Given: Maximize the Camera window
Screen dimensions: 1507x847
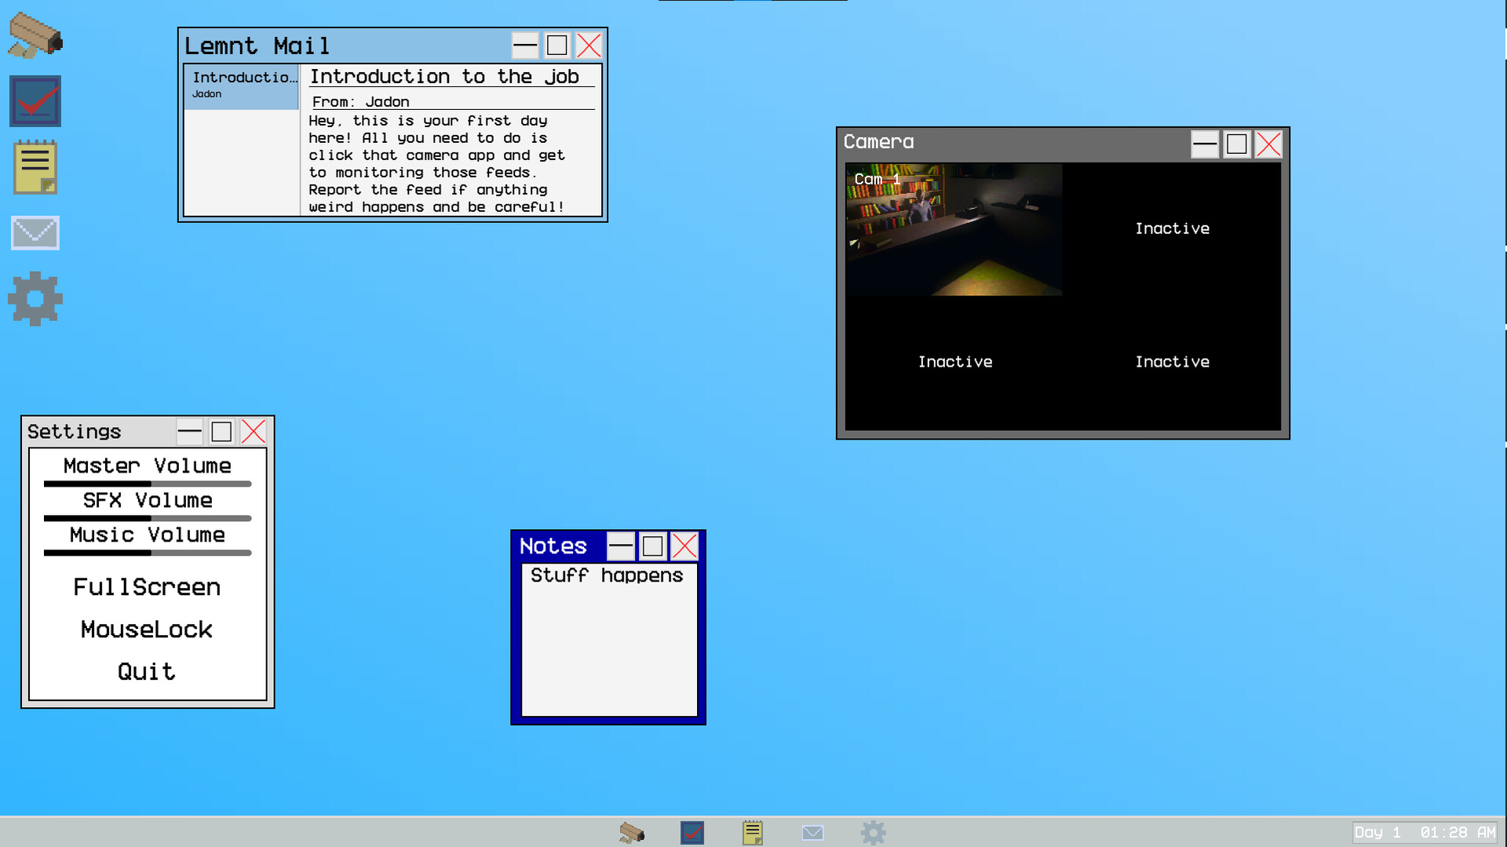Looking at the screenshot, I should (1236, 144).
